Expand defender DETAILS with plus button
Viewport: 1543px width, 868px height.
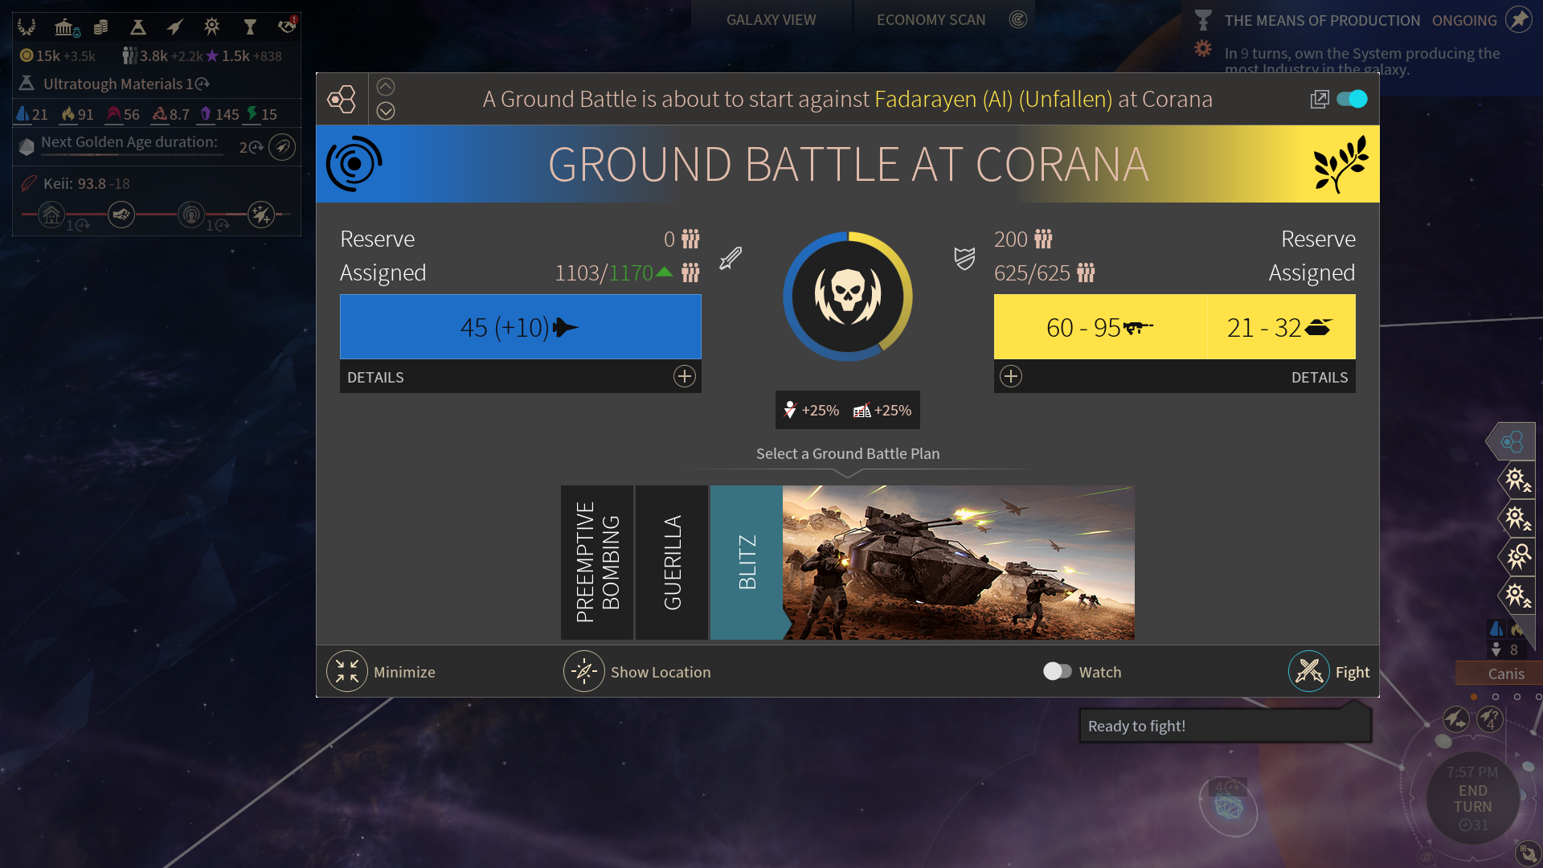(x=1011, y=376)
